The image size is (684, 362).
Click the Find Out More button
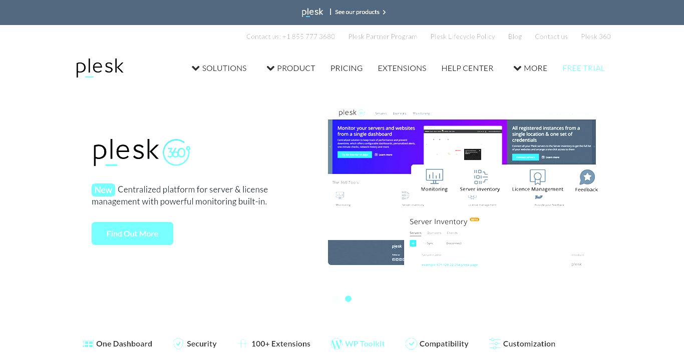coord(132,233)
